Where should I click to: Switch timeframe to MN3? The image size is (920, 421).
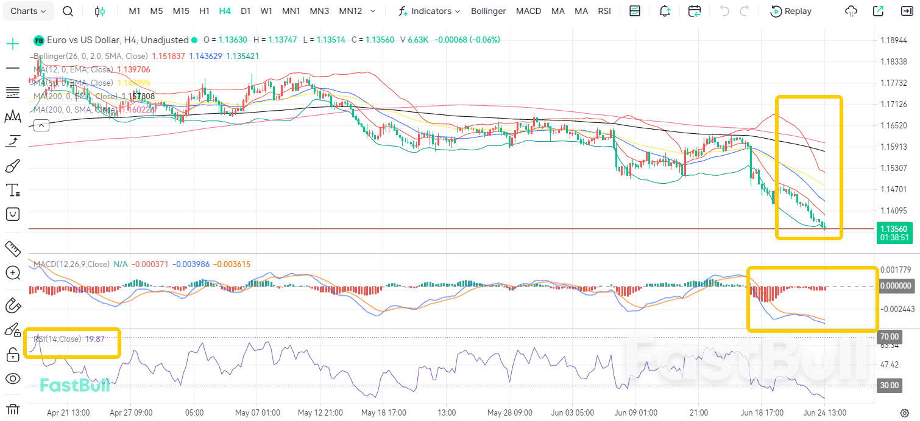click(319, 11)
